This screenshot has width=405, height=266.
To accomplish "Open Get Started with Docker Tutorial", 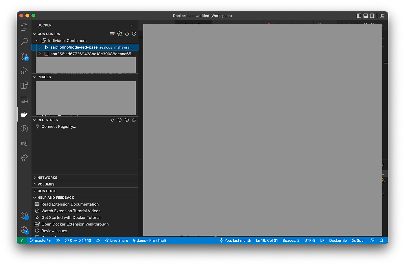I will click(x=71, y=217).
